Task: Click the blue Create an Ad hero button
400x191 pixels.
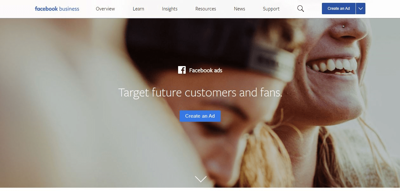Action: point(200,116)
